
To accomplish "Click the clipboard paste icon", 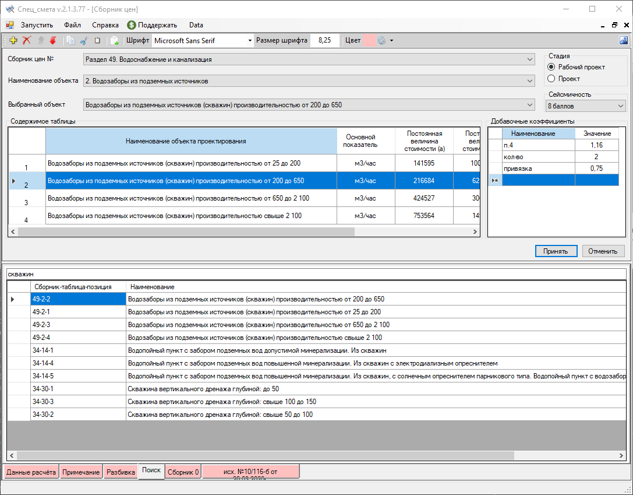I will pos(97,40).
